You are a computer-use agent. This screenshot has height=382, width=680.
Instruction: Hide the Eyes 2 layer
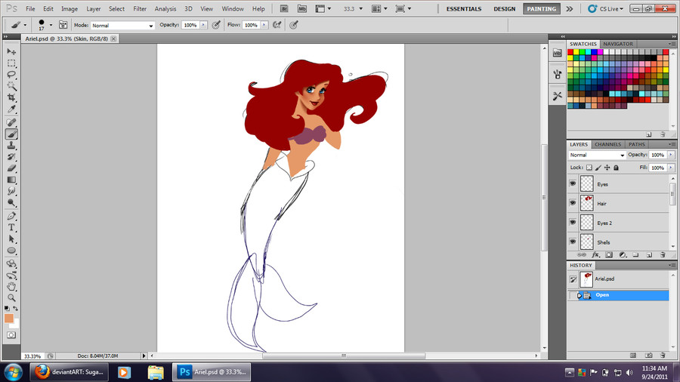[573, 222]
